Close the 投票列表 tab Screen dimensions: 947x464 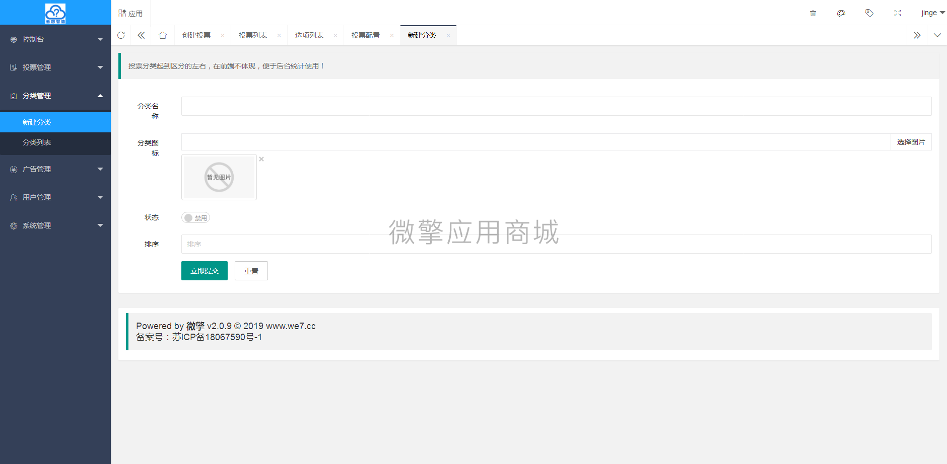tap(279, 35)
